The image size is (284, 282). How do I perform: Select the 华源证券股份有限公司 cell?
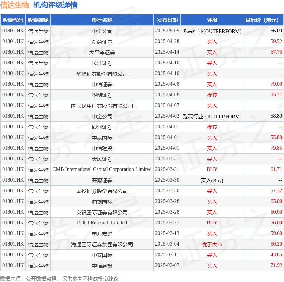click(102, 74)
